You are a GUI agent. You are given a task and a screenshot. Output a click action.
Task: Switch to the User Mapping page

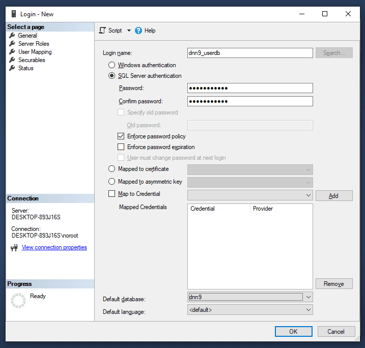pos(35,52)
